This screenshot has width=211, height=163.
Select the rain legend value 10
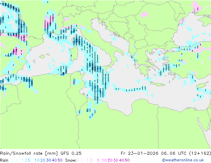click(37, 160)
